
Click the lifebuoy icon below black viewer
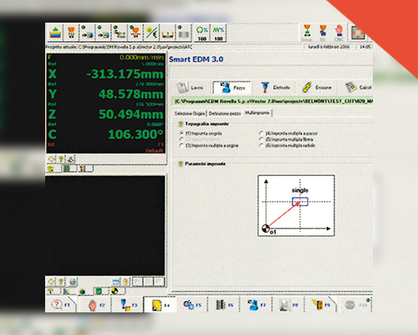point(51,281)
